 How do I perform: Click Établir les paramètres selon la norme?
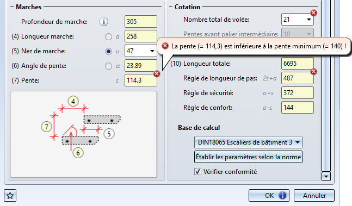pyautogui.click(x=248, y=157)
